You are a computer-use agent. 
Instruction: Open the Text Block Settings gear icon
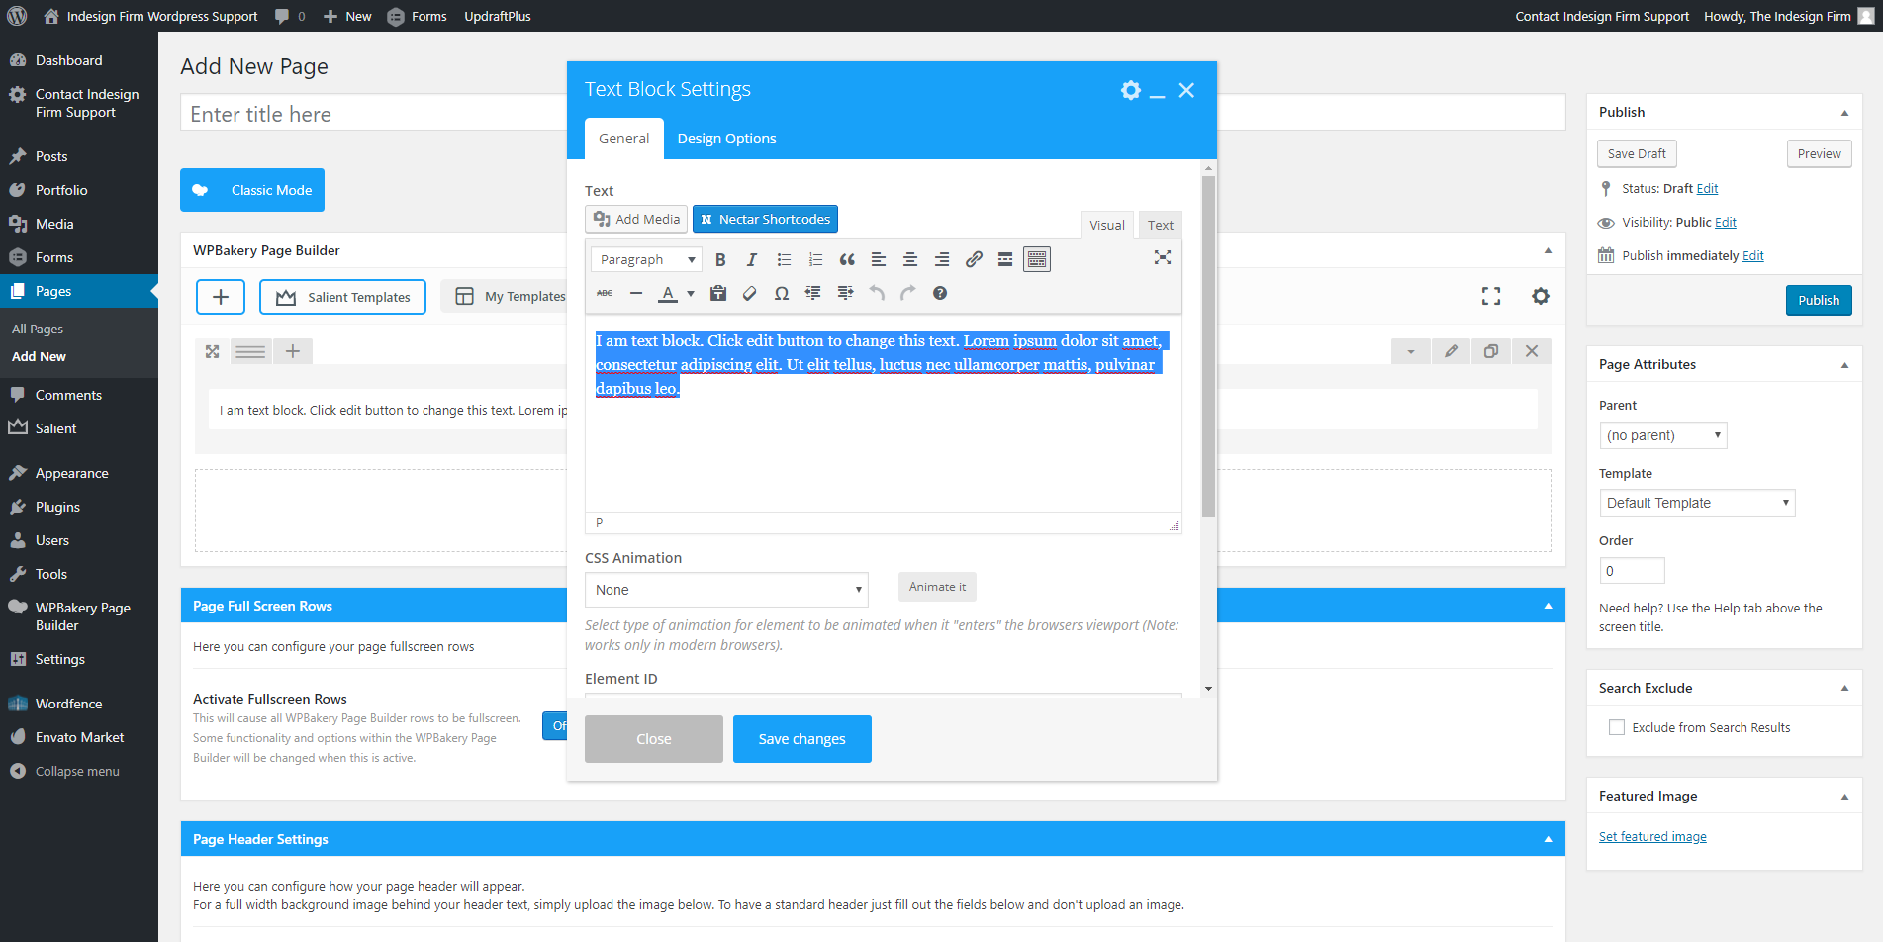click(x=1130, y=90)
